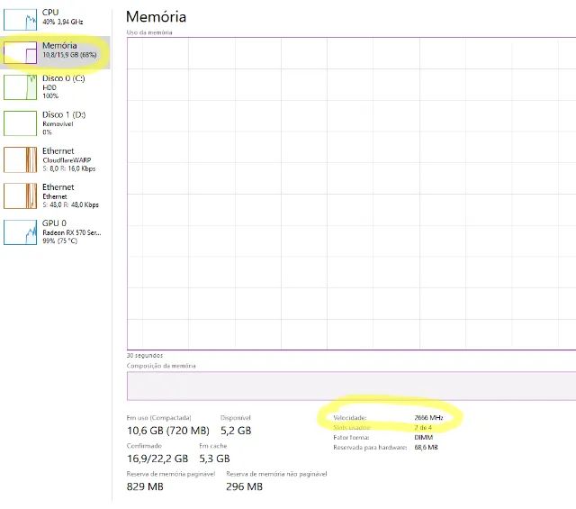Open Disco 0 (C:) HDD performance graph
The width and height of the screenshot is (576, 509).
click(x=20, y=87)
